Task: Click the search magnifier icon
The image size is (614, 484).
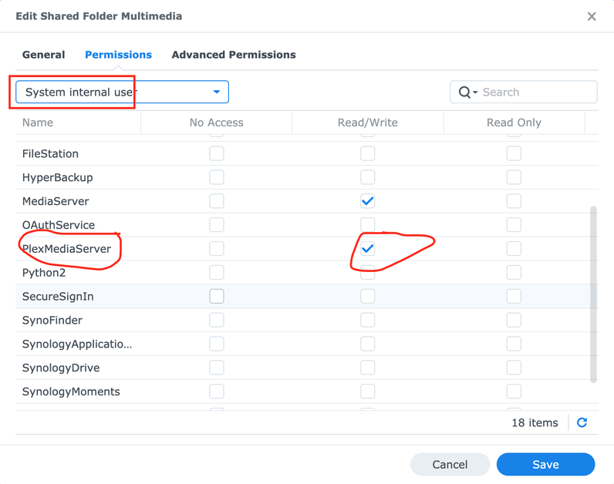Action: 464,92
